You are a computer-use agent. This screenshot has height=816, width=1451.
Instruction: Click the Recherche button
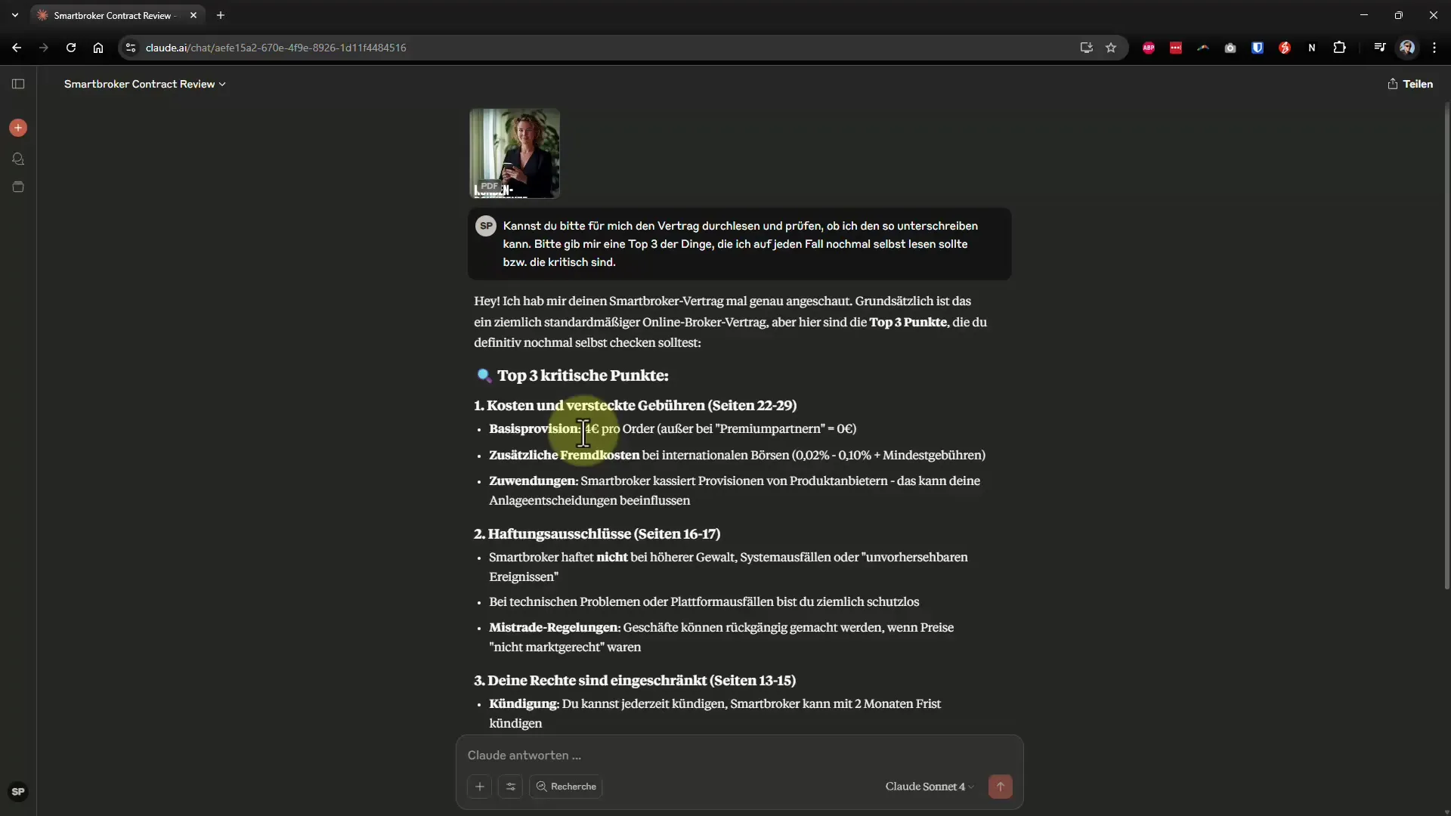[566, 787]
